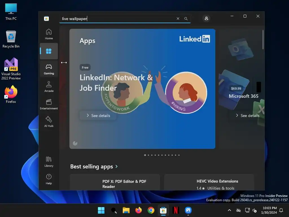Image resolution: width=289 pixels, height=217 pixels.
Task: Open PDF X: PDF Editor & PDF Reader card
Action: point(115,182)
